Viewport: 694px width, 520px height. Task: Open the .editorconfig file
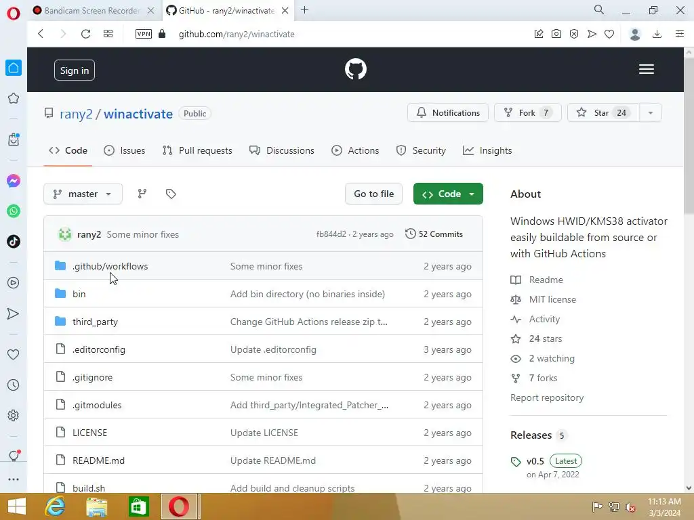click(x=99, y=350)
